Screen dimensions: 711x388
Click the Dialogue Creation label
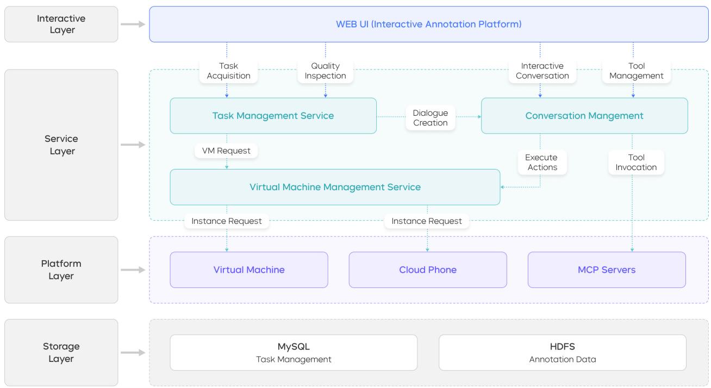coord(430,118)
